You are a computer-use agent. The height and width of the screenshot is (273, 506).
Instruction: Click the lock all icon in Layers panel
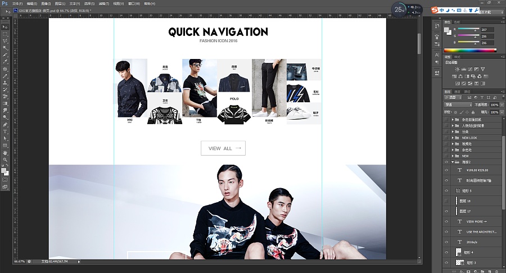[x=473, y=112]
